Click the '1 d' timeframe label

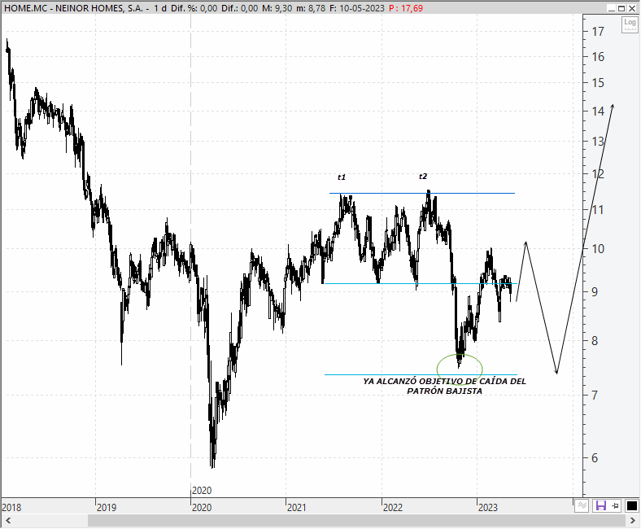(159, 8)
